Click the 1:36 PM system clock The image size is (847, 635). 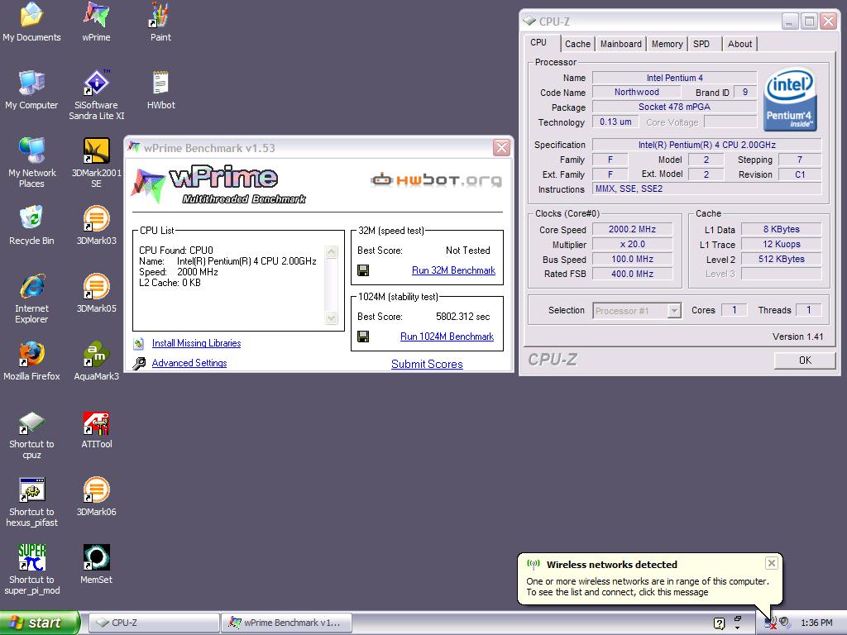tap(816, 623)
